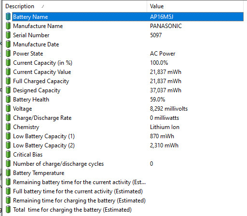Click the battery icon beside Battery Name
This screenshot has width=247, height=216.
[x=8, y=16]
